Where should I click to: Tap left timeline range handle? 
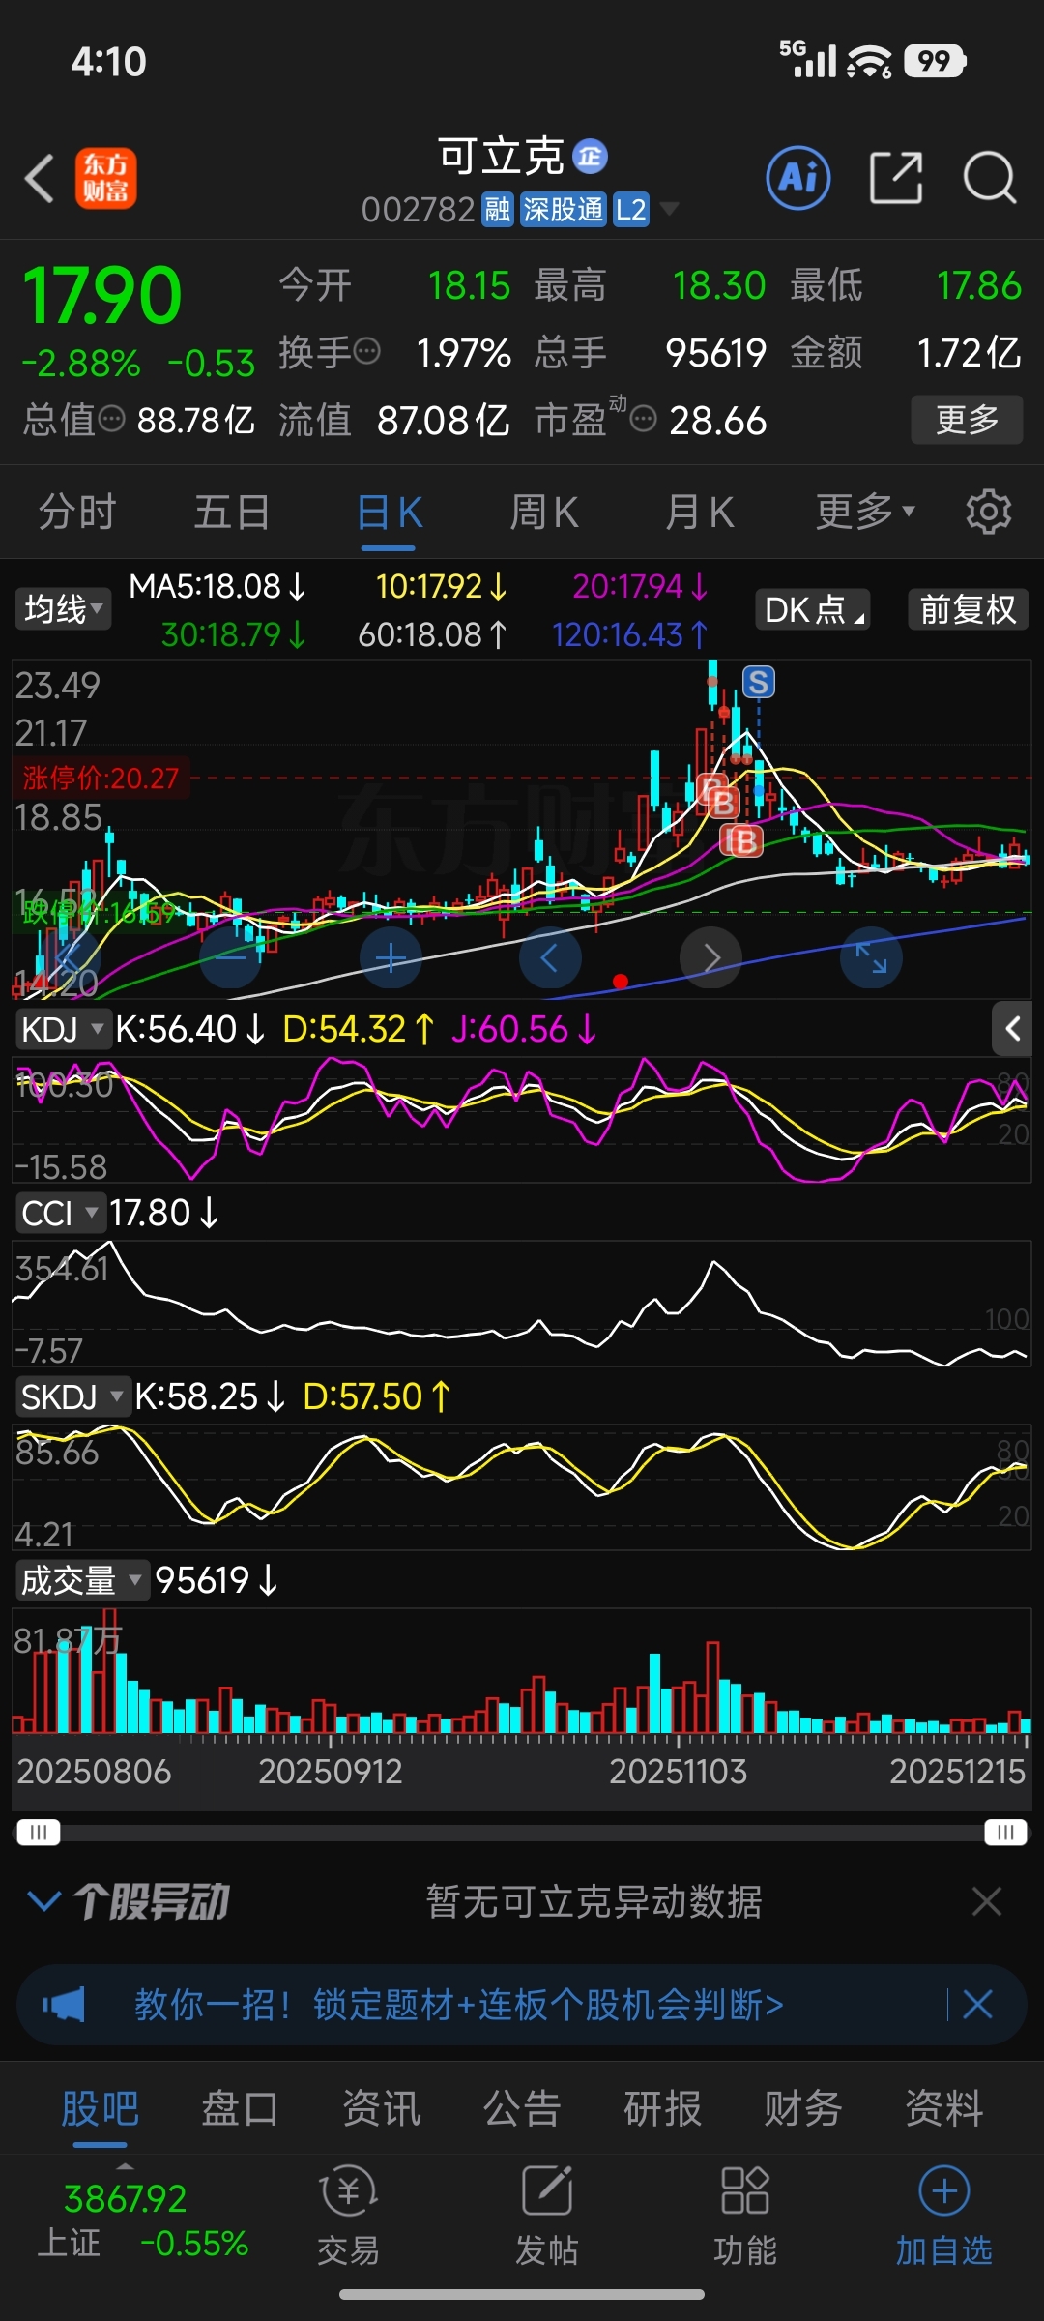tap(39, 1833)
